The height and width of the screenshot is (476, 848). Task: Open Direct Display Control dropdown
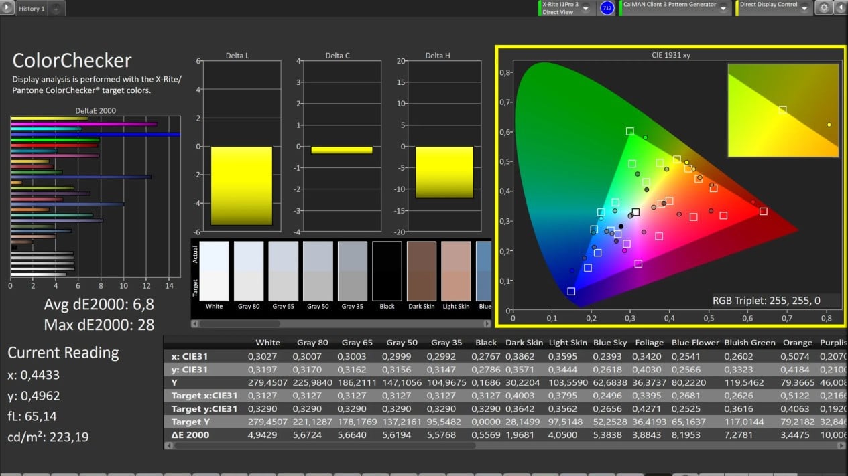pos(804,8)
